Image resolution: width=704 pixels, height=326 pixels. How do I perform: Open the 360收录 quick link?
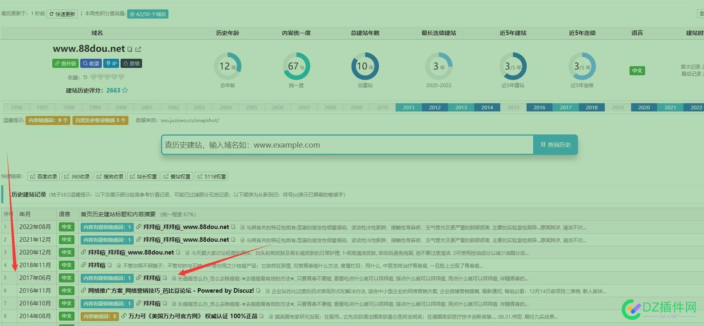[77, 176]
